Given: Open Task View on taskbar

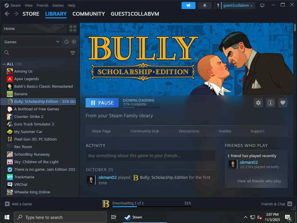Looking at the screenshot, I should [114, 217].
